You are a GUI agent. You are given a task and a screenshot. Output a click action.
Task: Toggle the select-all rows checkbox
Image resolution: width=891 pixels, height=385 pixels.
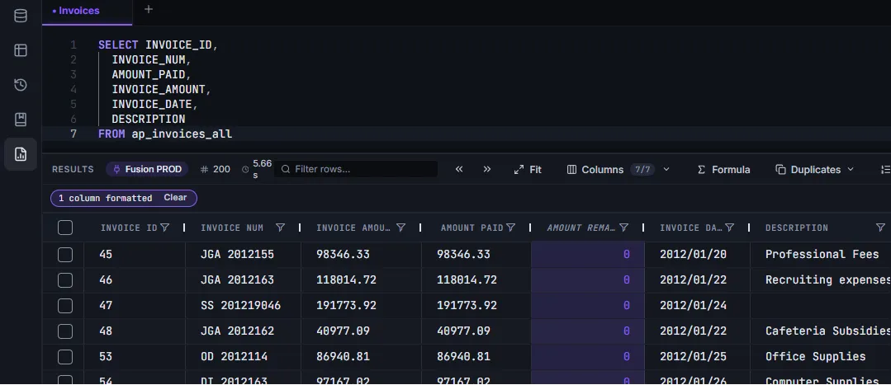(x=65, y=228)
